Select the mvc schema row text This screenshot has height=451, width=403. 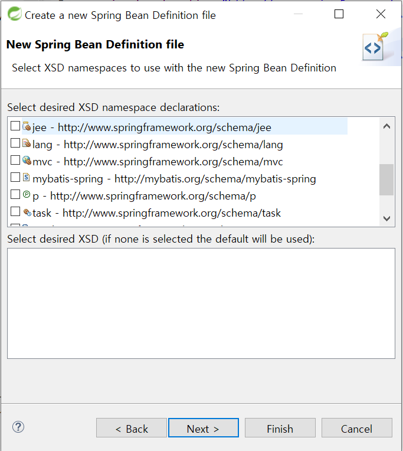[158, 162]
